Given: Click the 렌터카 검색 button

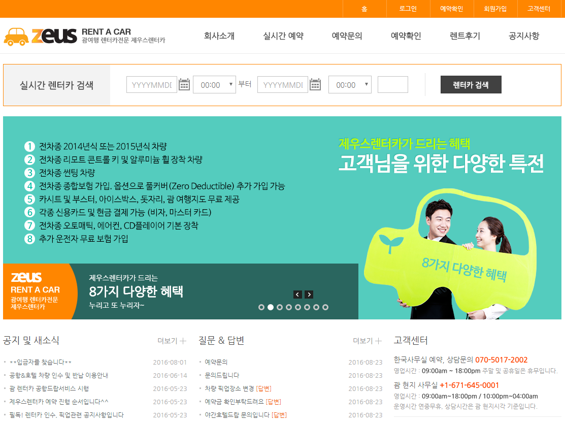Looking at the screenshot, I should [x=471, y=85].
